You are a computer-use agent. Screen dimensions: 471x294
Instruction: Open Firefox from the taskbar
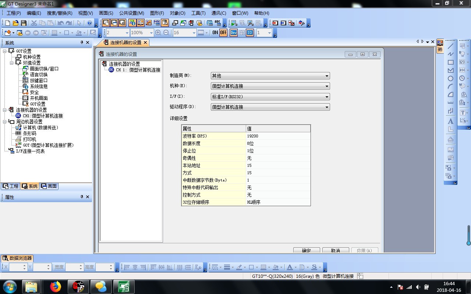pos(56,287)
